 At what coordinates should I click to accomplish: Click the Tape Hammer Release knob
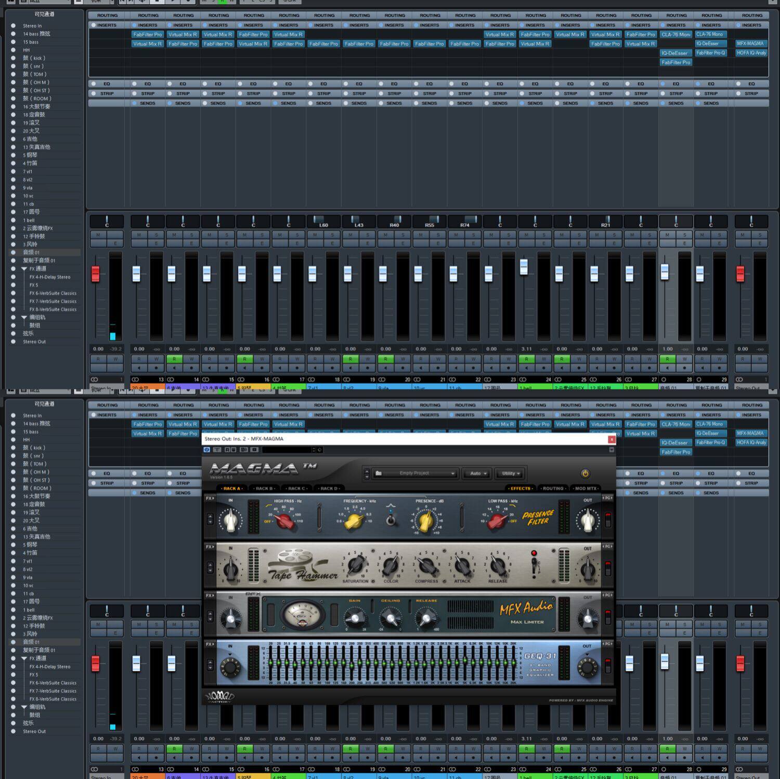click(498, 566)
